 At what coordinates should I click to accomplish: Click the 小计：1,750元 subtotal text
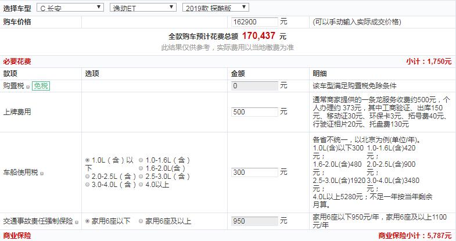(429, 62)
